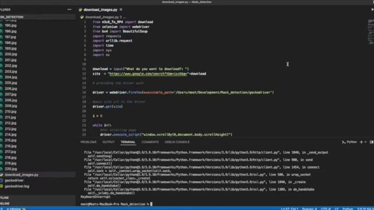Place cursor on the 'i = 0' line
The width and height of the screenshot is (374, 210).
click(x=98, y=116)
